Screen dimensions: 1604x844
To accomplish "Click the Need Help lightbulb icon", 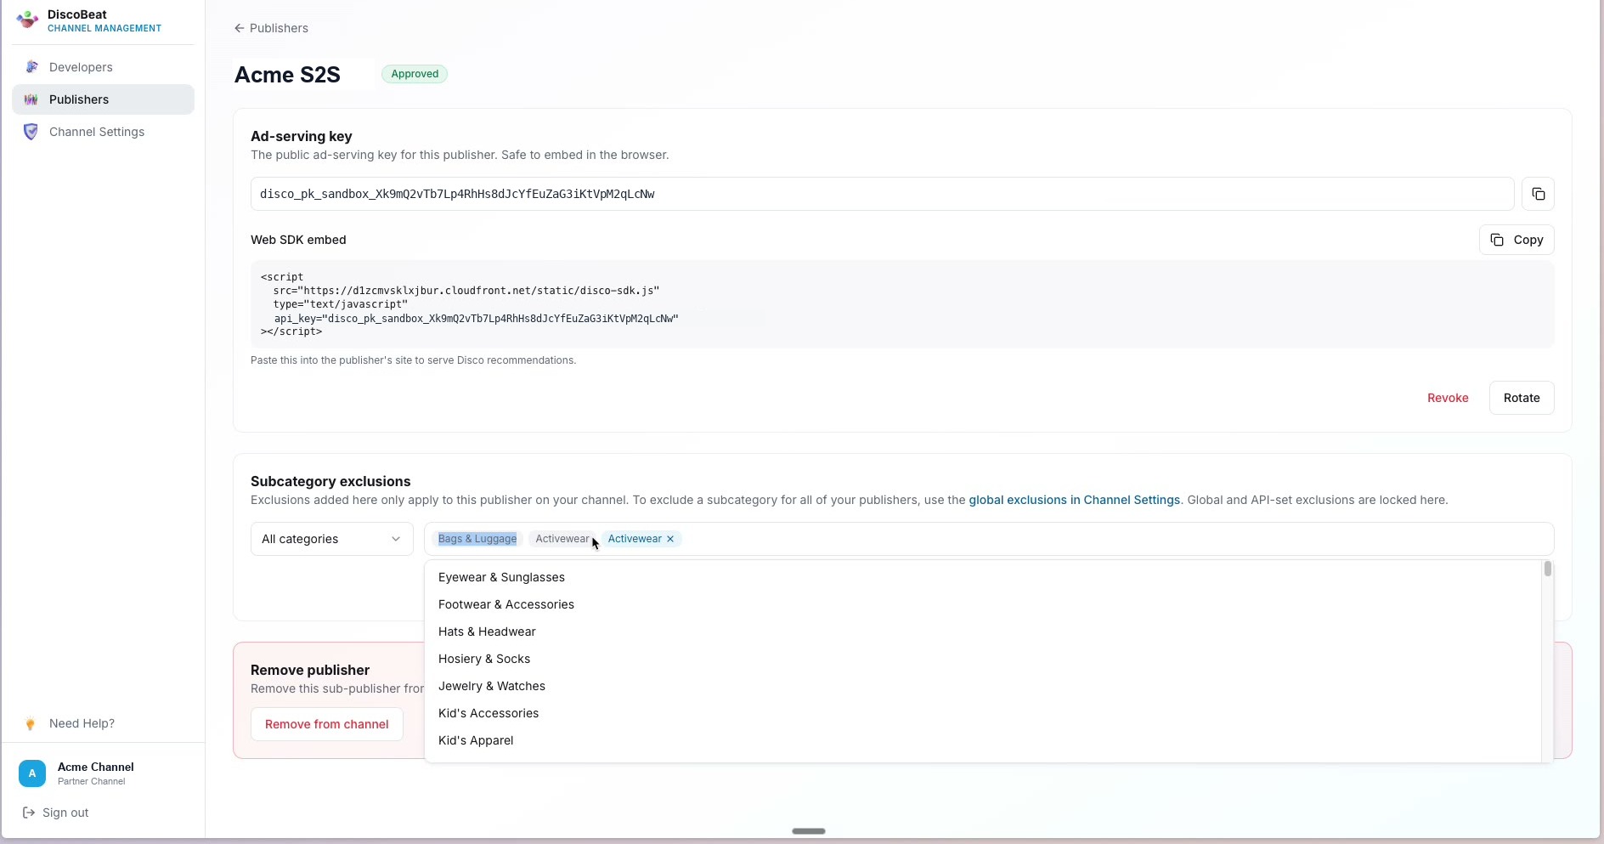I will 31,724.
